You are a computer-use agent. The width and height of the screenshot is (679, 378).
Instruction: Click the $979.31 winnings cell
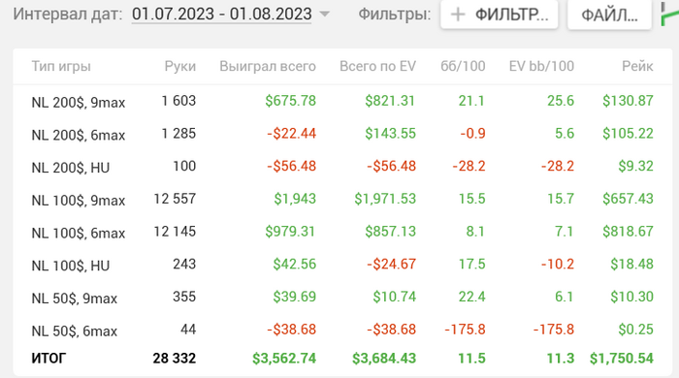(x=290, y=232)
